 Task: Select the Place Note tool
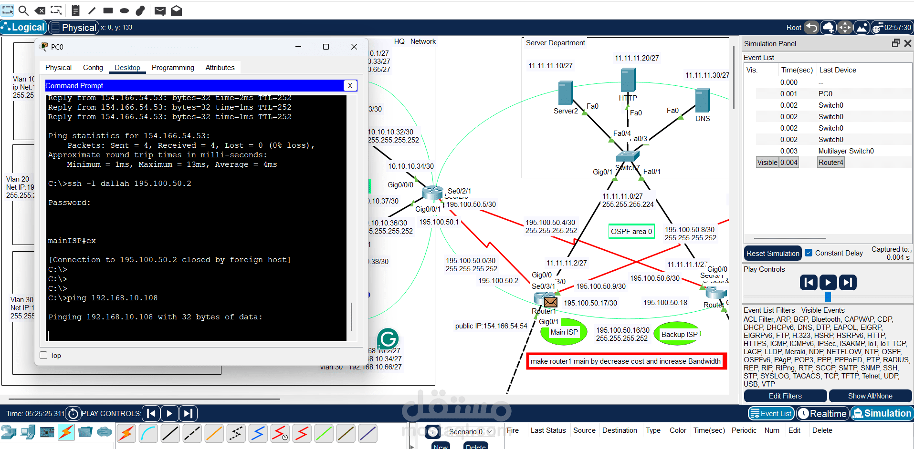pyautogui.click(x=75, y=10)
